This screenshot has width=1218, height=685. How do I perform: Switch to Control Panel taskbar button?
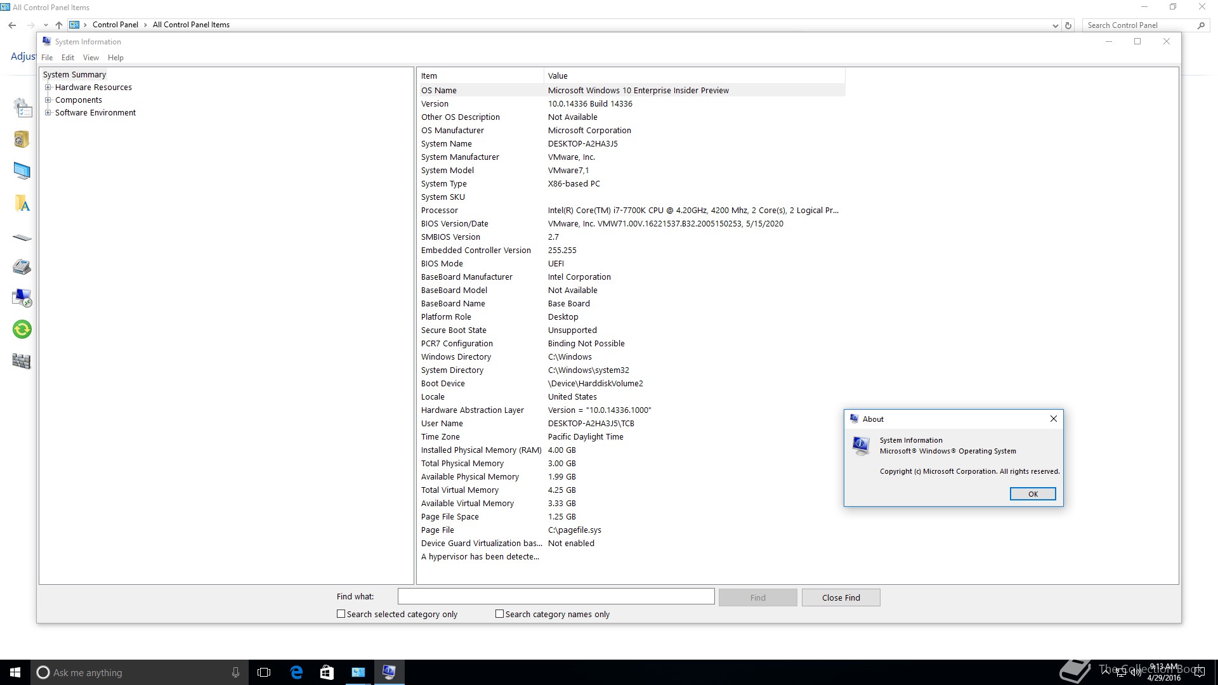[x=358, y=672]
